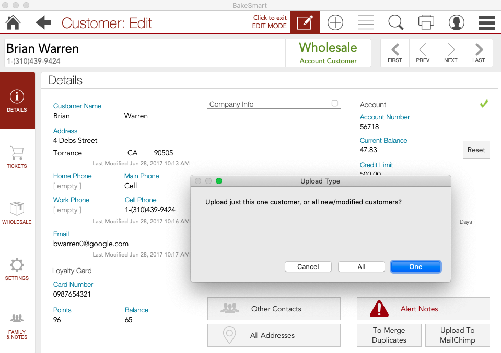
Task: Switch to the Tickets sidebar tab
Action: [x=17, y=157]
